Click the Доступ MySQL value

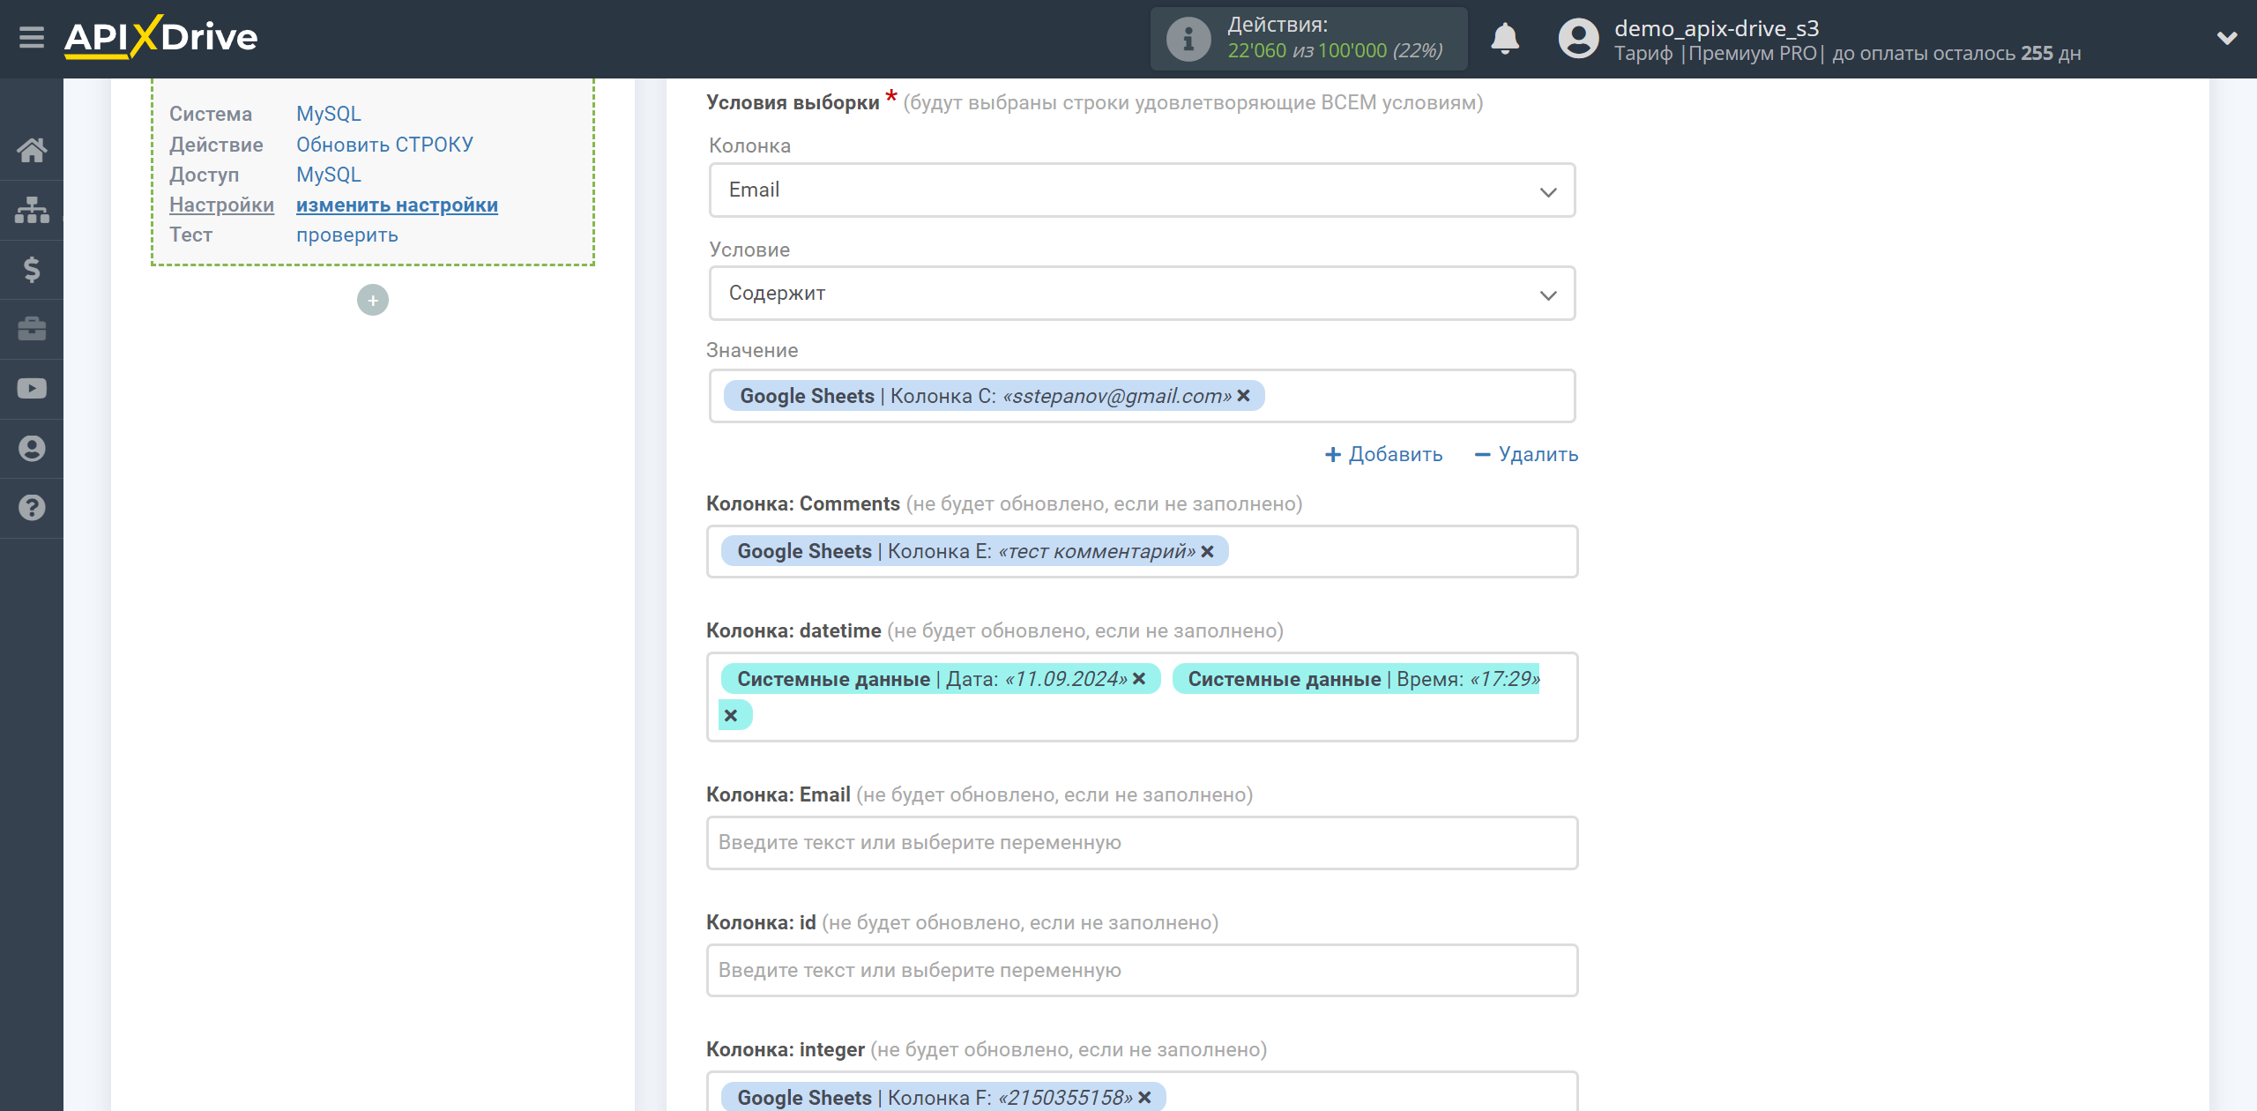[x=329, y=175]
